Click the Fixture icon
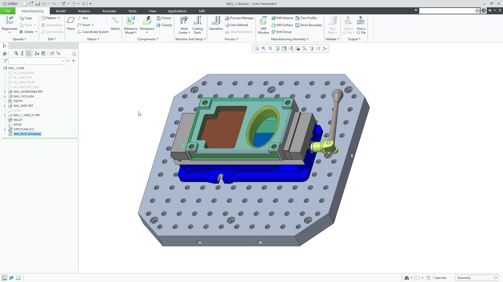 (x=164, y=18)
